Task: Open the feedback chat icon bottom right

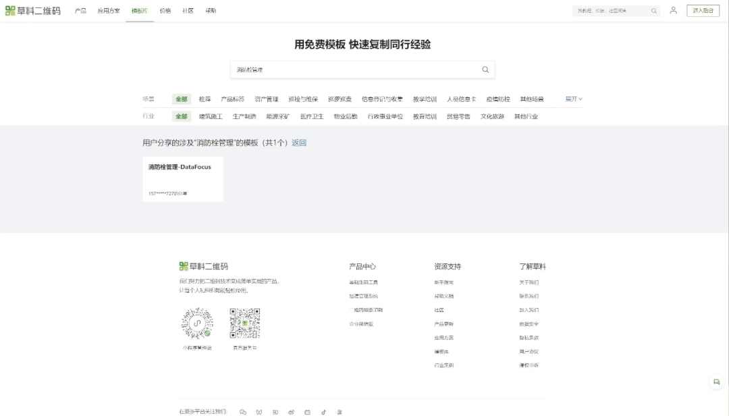Action: pyautogui.click(x=716, y=382)
